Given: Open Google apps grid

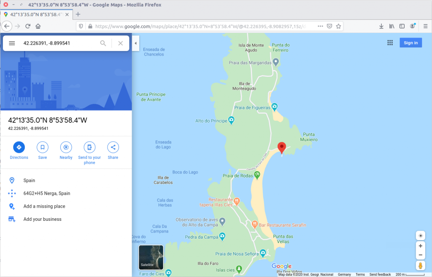Looking at the screenshot, I should (x=390, y=43).
